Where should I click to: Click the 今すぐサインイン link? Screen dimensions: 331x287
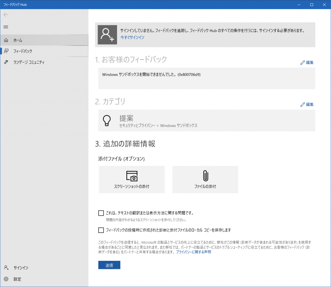[x=132, y=38]
